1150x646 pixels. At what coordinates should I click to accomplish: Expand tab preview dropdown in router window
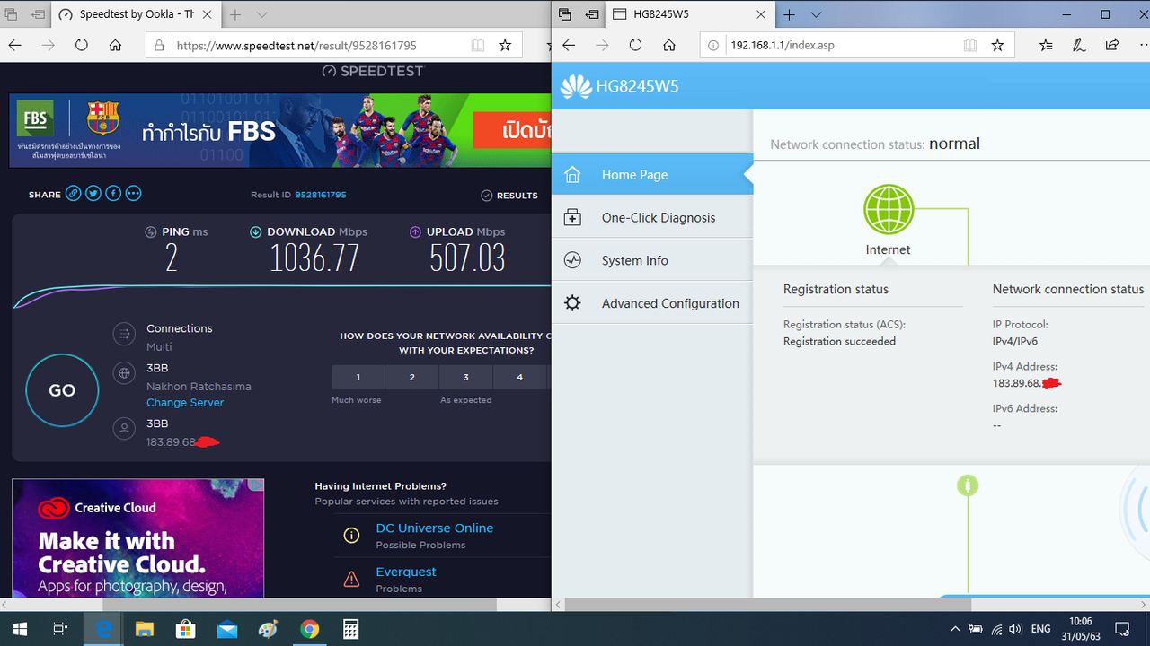816,14
